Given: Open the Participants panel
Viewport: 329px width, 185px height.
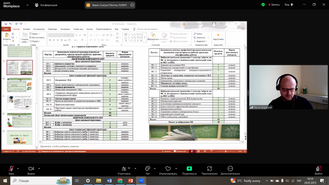Looking at the screenshot, I should 124,169.
